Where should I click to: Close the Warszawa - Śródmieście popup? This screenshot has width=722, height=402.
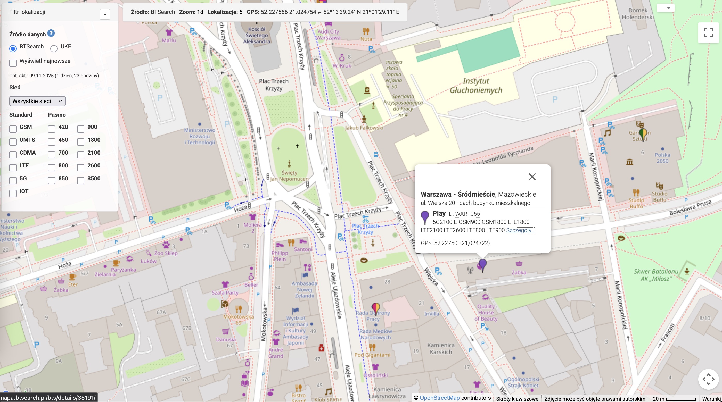(x=532, y=177)
